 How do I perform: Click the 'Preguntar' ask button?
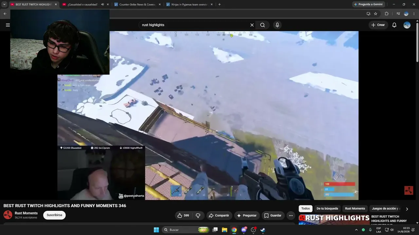(x=247, y=215)
